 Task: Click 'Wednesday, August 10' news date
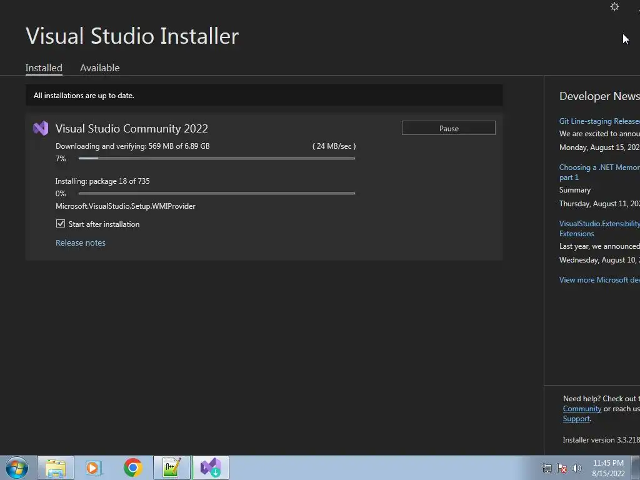(599, 260)
